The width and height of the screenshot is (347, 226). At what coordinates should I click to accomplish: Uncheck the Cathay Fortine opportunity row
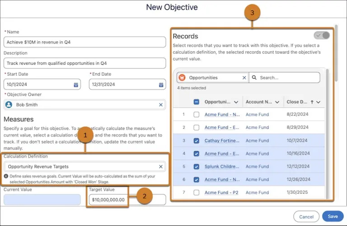click(x=196, y=140)
